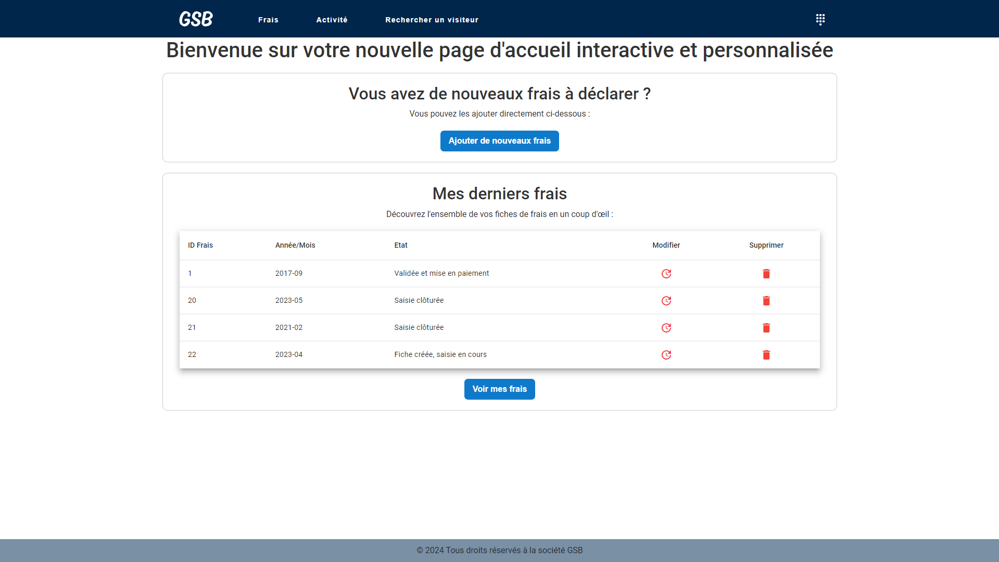Viewport: 999px width, 562px height.
Task: Open the Frais menu item
Action: [x=268, y=19]
